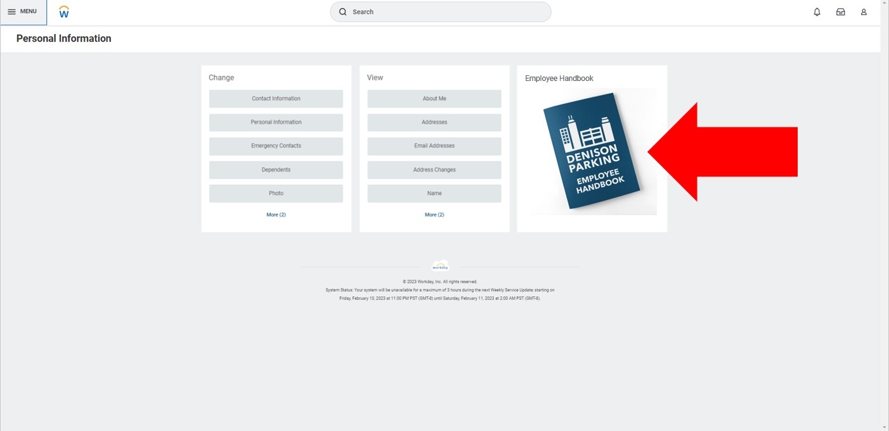
Task: Click the Personal Information page title
Action: coord(63,39)
